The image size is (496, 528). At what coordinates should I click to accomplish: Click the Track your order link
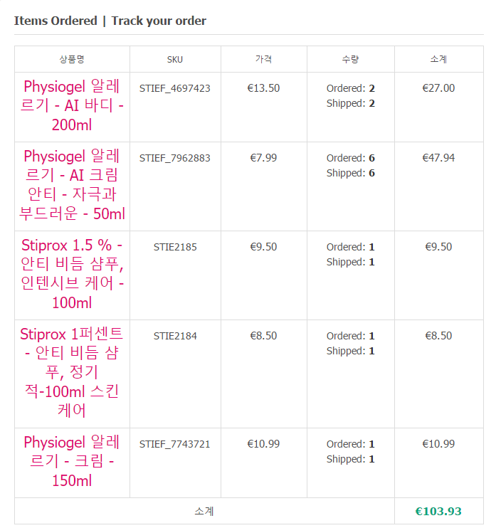159,21
